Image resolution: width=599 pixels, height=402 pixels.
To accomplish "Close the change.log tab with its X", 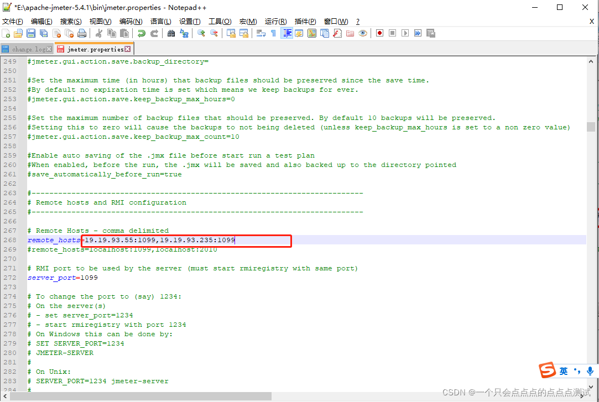I will tap(49, 49).
